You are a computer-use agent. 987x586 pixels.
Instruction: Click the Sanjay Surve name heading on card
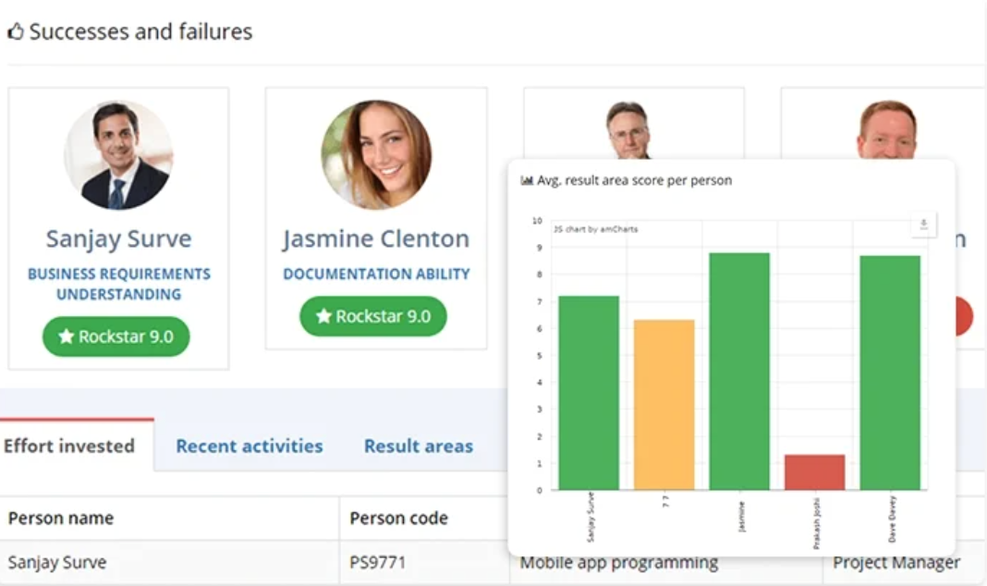[118, 239]
